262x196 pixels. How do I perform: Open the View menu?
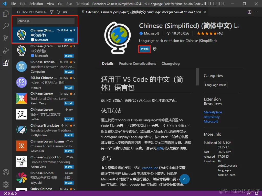[x=50, y=4]
